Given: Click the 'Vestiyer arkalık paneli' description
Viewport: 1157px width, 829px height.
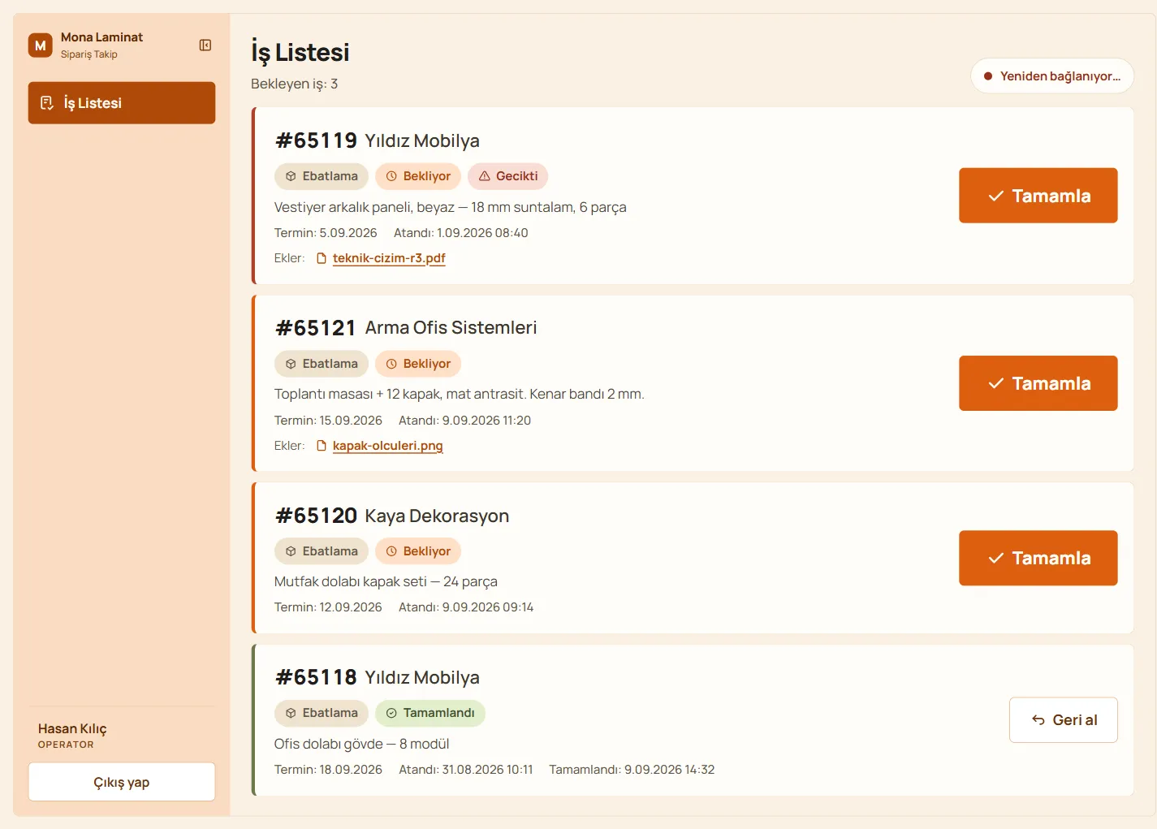Looking at the screenshot, I should point(451,207).
